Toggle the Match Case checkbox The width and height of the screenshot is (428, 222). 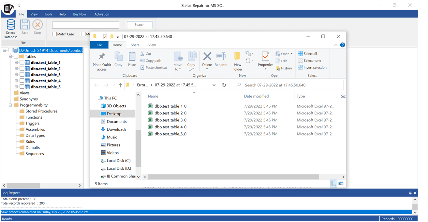54,34
